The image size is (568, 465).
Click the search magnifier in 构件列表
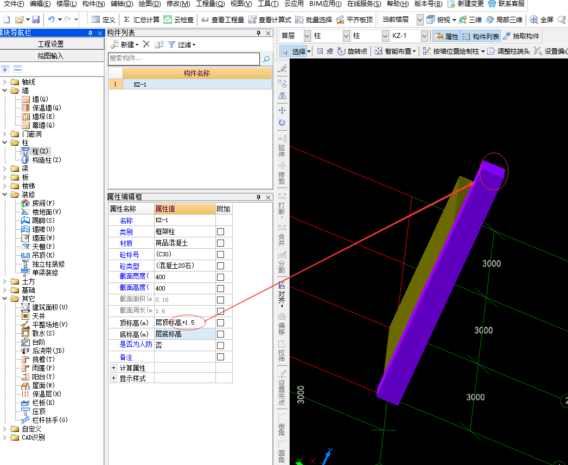tap(266, 59)
